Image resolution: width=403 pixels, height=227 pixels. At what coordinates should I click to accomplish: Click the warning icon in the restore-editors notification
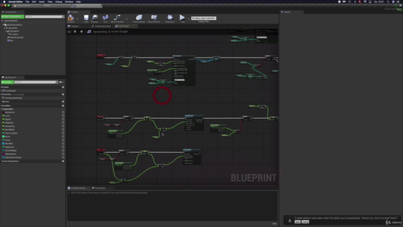290,220
